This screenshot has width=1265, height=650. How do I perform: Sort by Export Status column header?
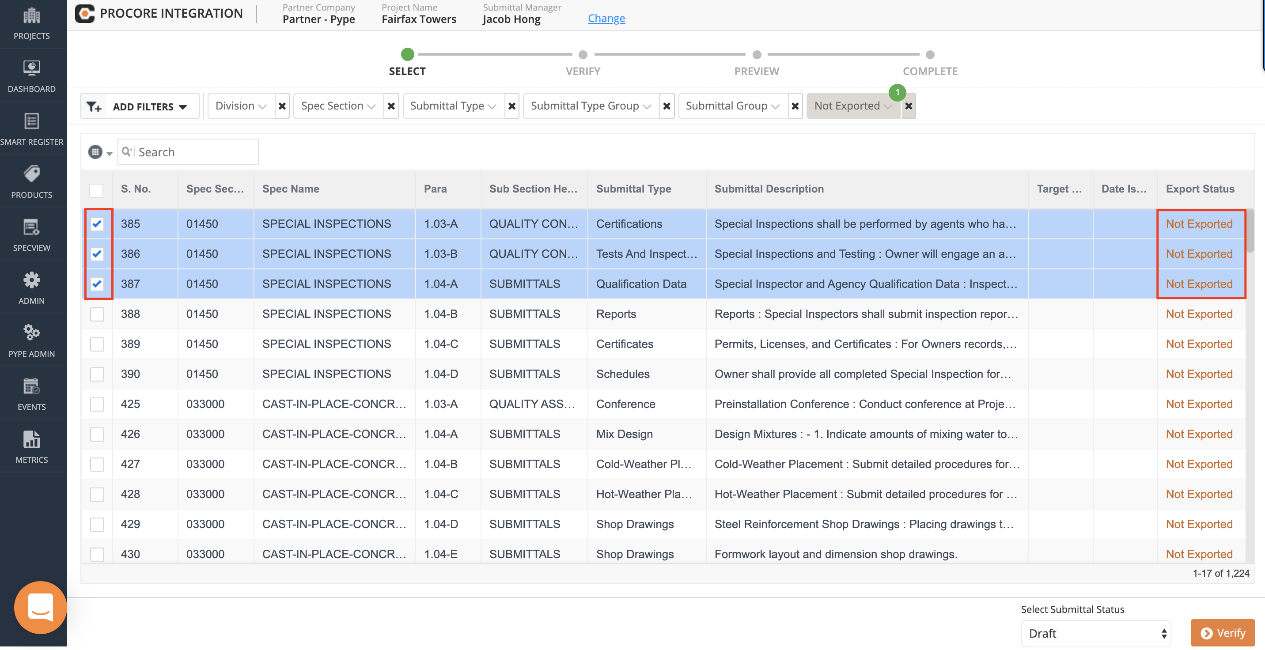pyautogui.click(x=1200, y=189)
